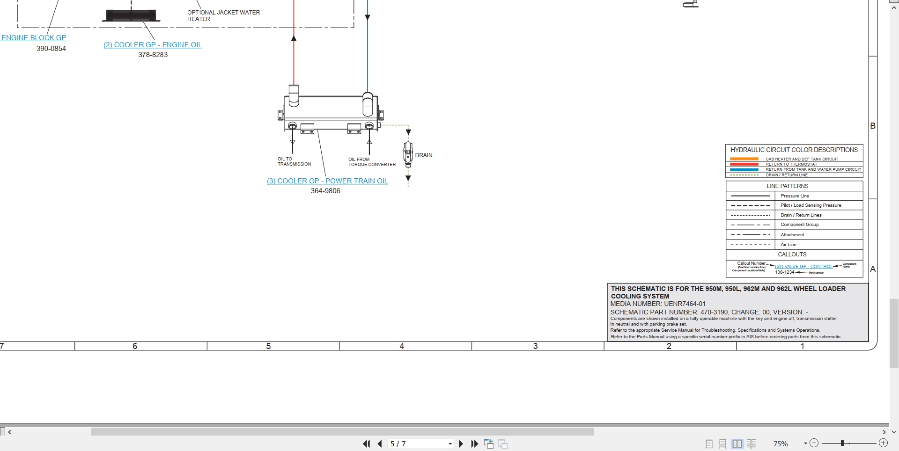Go to the first page

(367, 444)
